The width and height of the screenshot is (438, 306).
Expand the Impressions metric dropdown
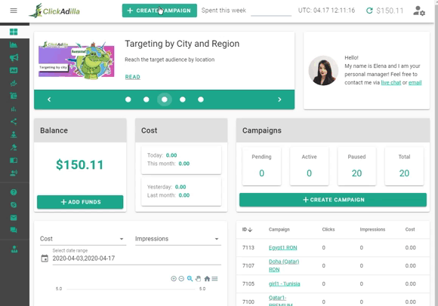coord(178,239)
